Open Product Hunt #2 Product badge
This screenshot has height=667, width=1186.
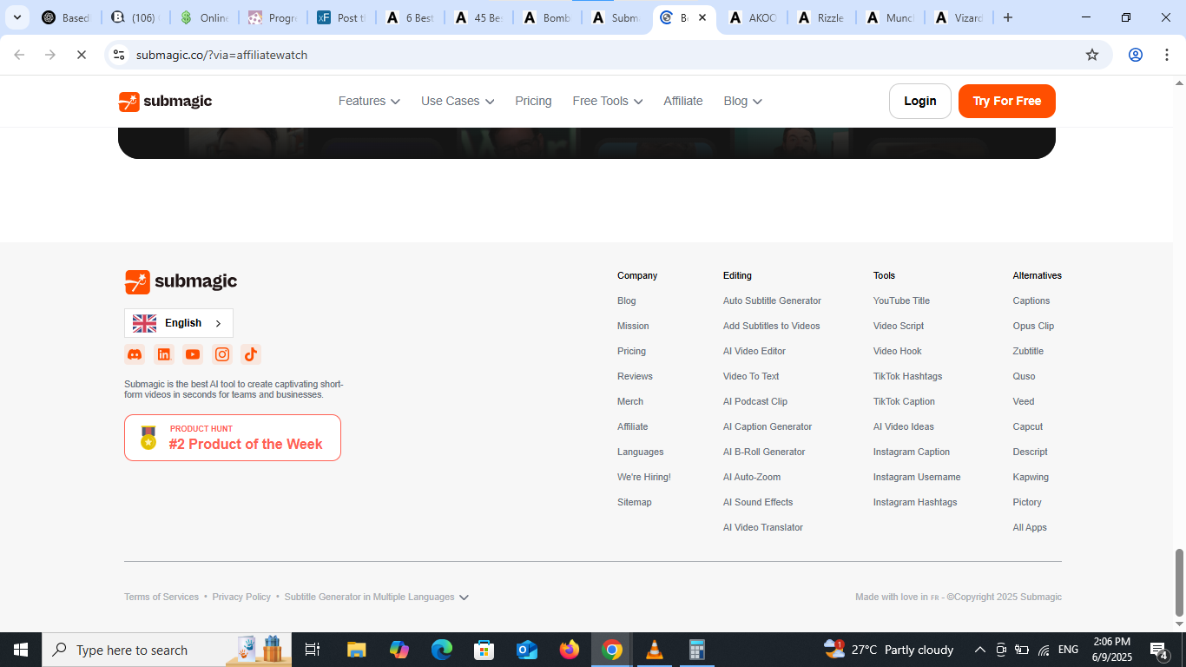click(233, 438)
